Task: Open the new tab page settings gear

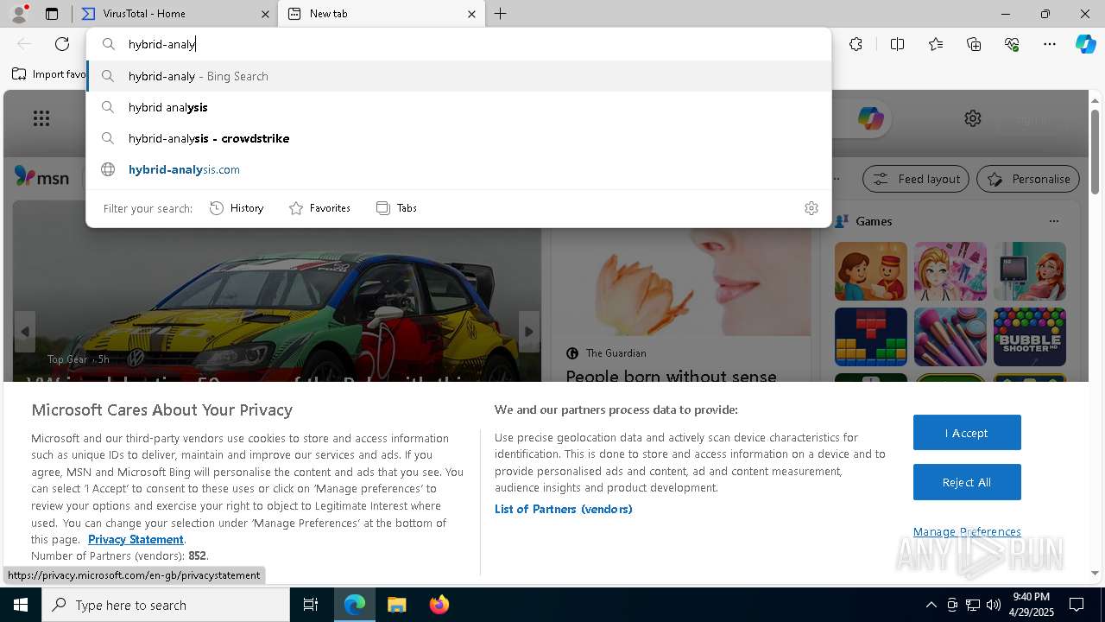Action: pos(973,118)
